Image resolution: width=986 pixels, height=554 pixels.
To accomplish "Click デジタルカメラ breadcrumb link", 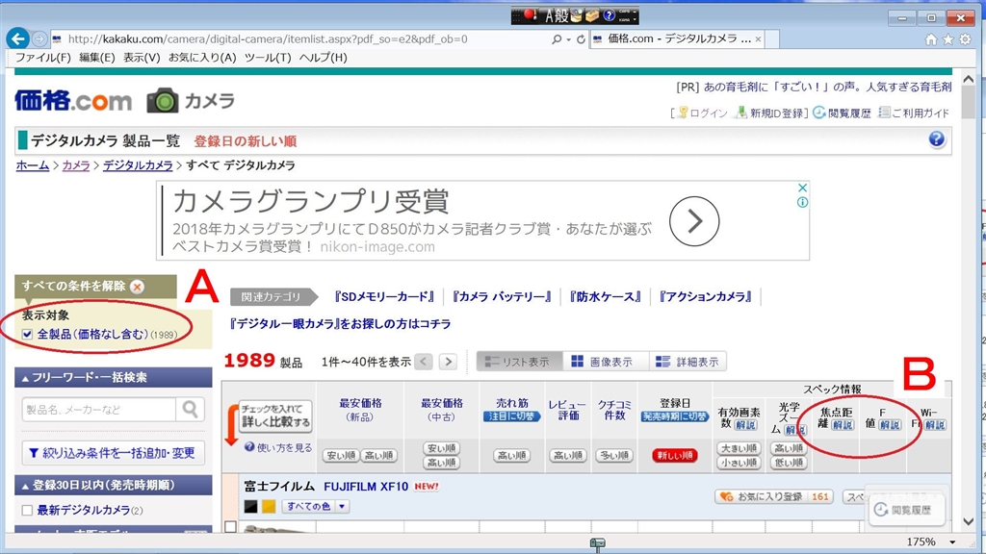I will click(138, 165).
